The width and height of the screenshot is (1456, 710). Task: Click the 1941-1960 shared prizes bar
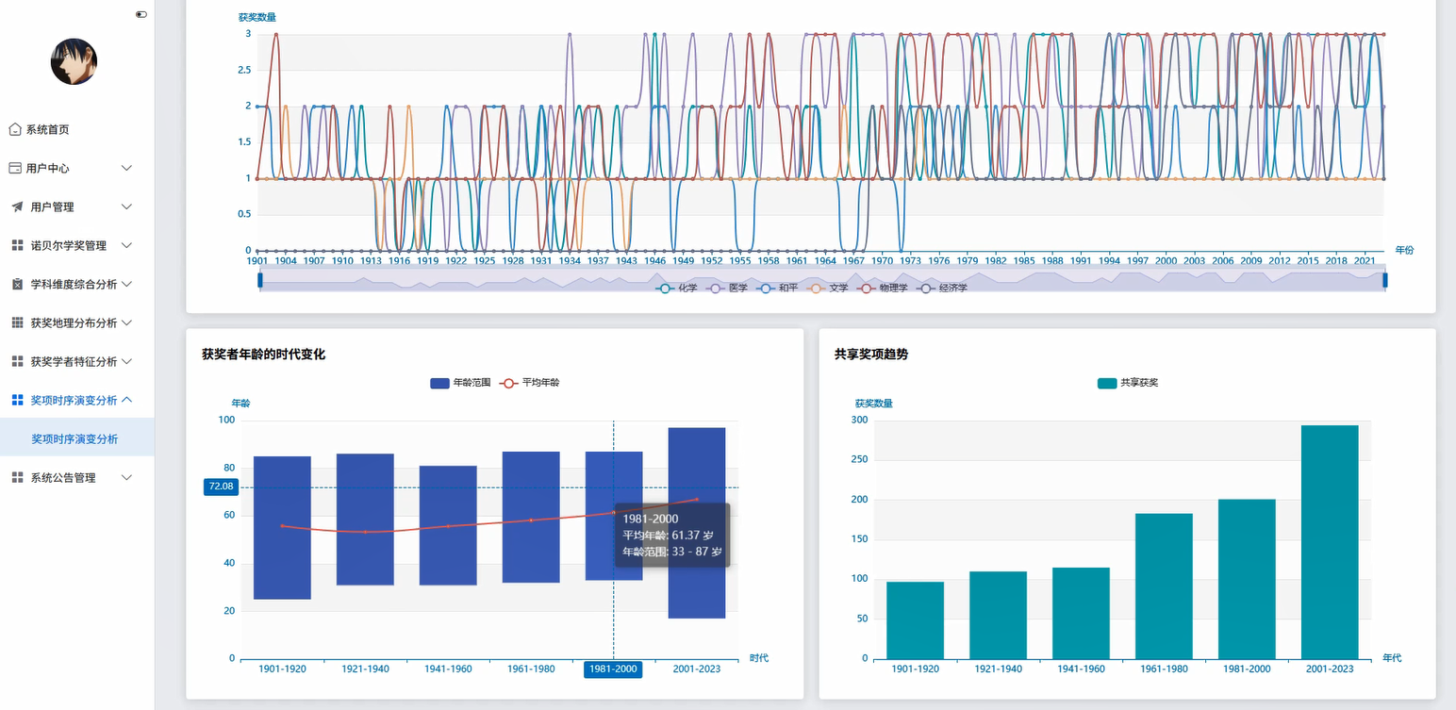1081,613
